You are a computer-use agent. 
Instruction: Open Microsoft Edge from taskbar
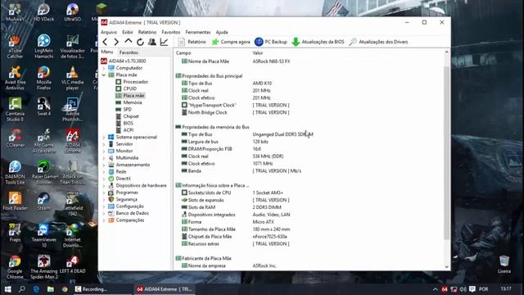[x=36, y=289]
